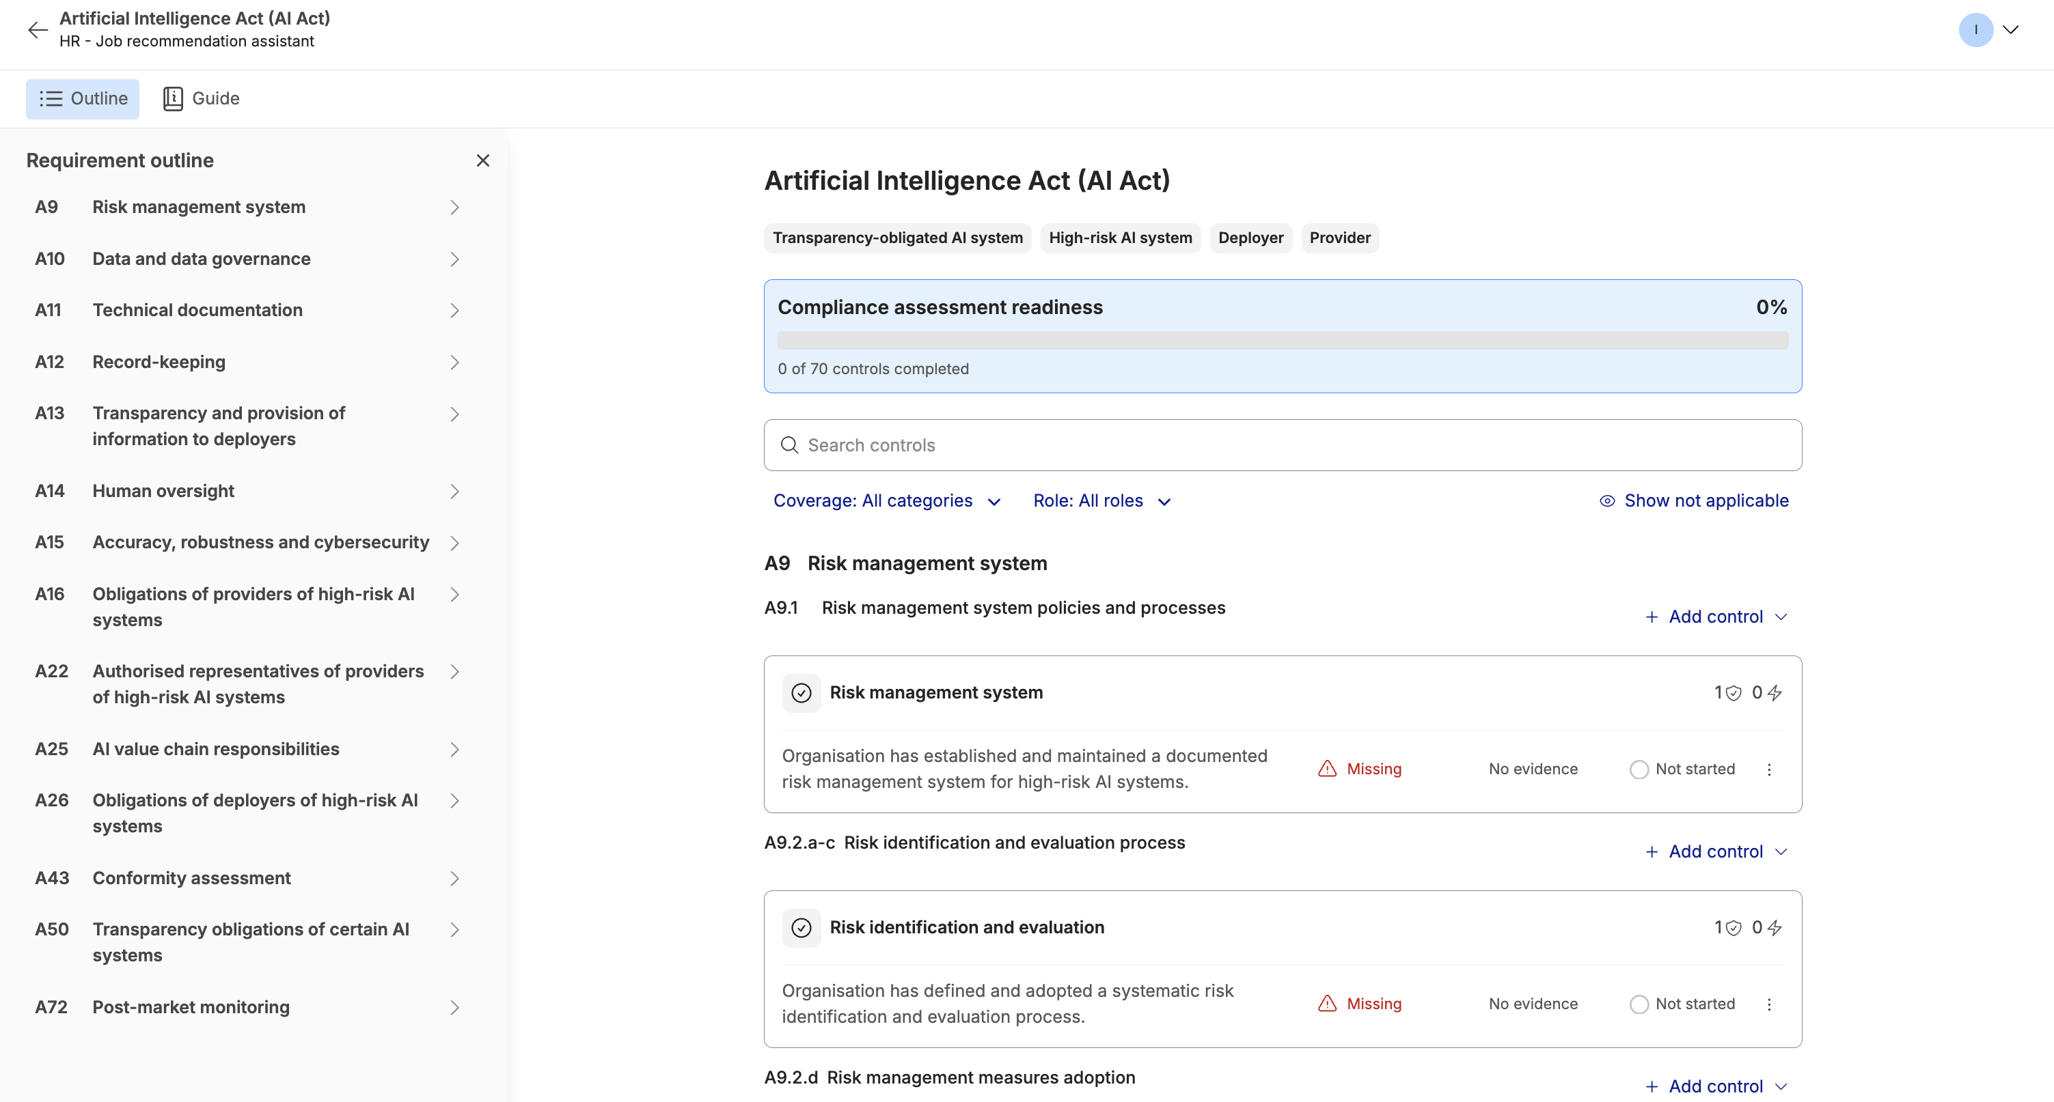This screenshot has height=1102, width=2054.
Task: Expand A15 Accuracy, robustness and cybersecurity chevron
Action: (x=454, y=543)
